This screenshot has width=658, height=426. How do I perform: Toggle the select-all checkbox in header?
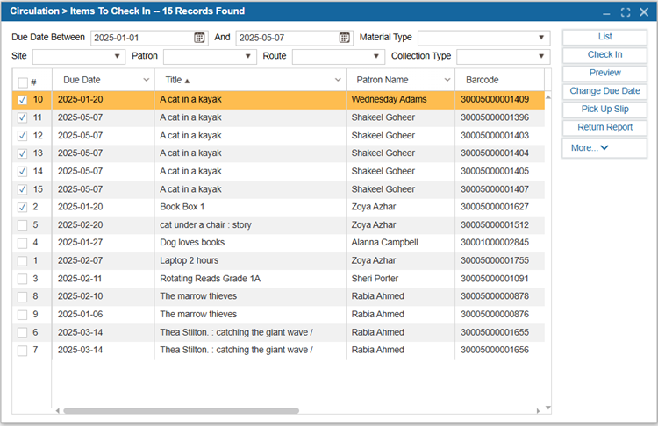[x=23, y=82]
